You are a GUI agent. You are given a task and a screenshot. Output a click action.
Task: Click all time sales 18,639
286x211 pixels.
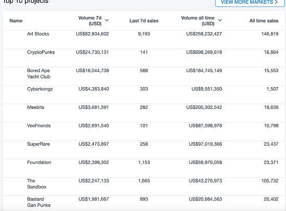coord(271,107)
